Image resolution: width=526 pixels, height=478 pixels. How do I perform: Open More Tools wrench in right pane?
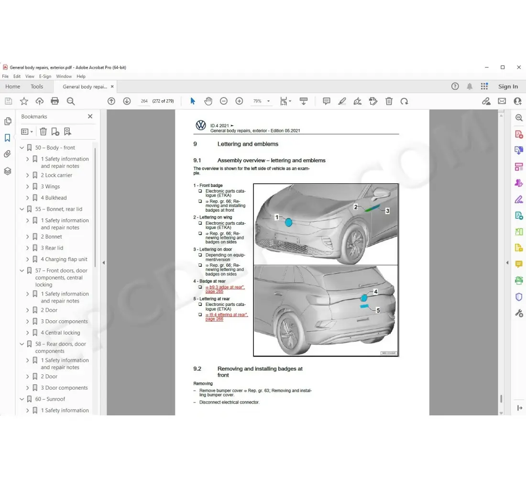(x=519, y=313)
